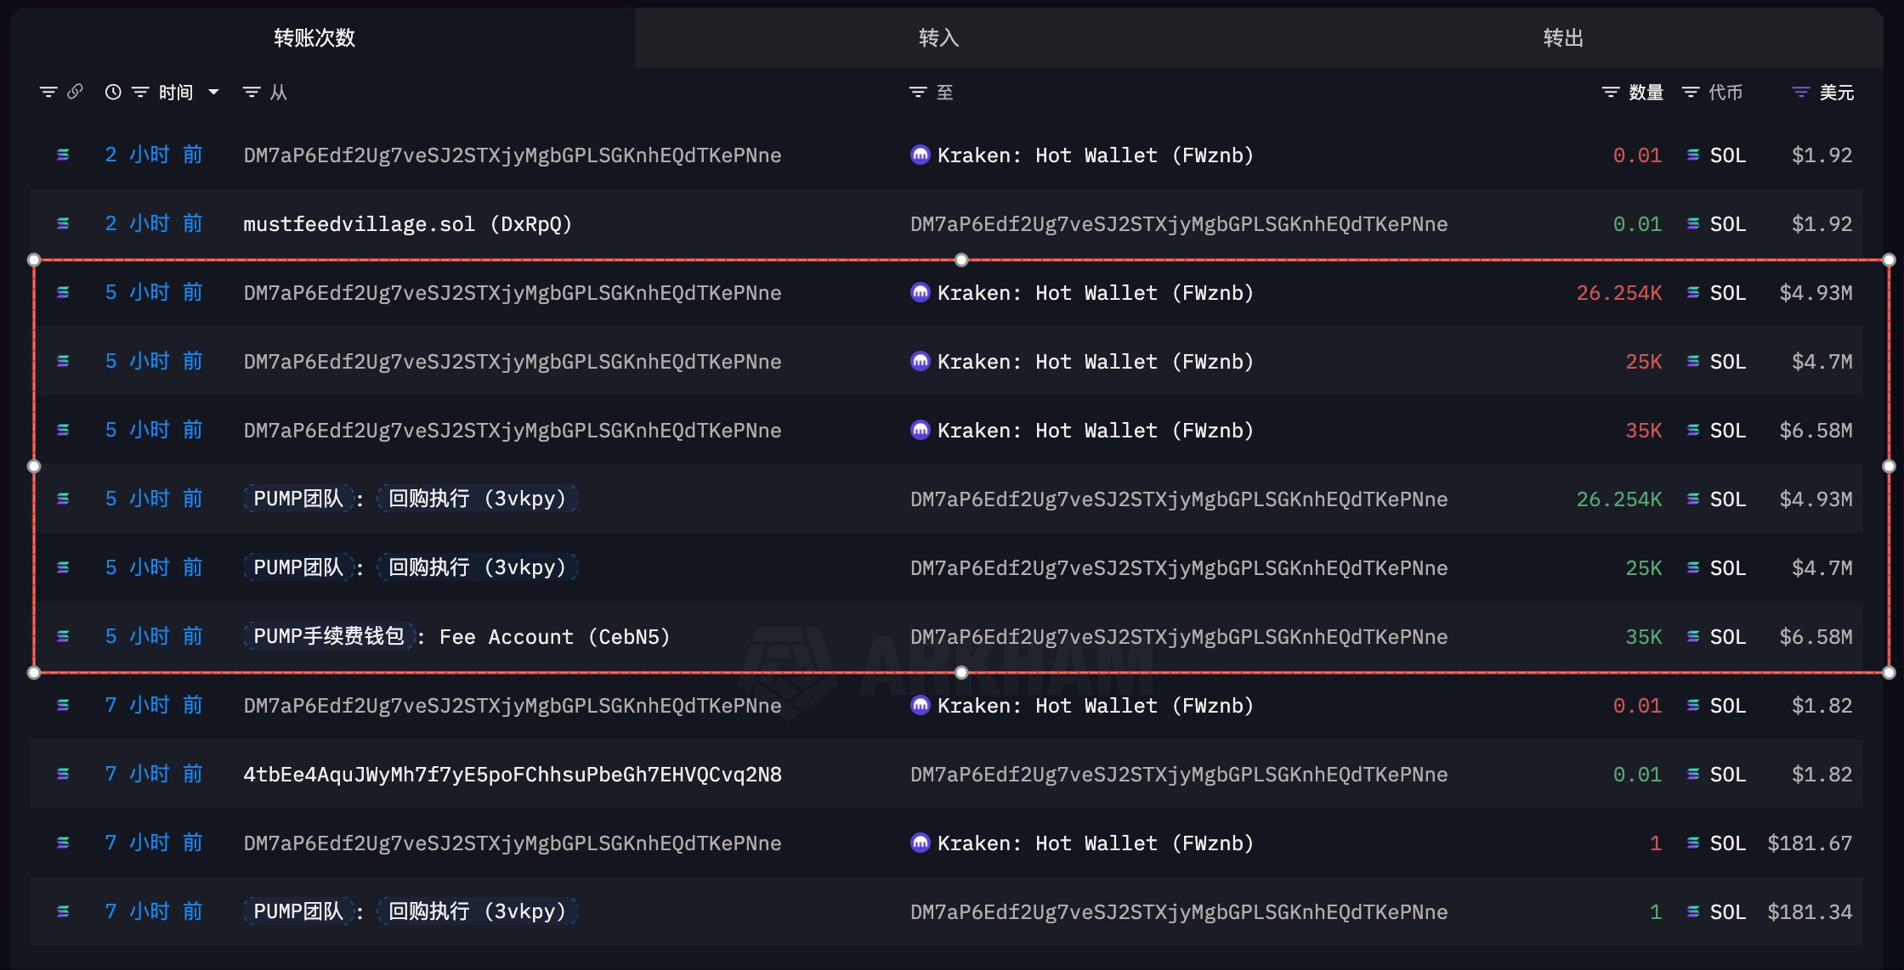This screenshot has height=970, width=1904.
Task: Toggle the clock time-format icon
Action: 113,92
